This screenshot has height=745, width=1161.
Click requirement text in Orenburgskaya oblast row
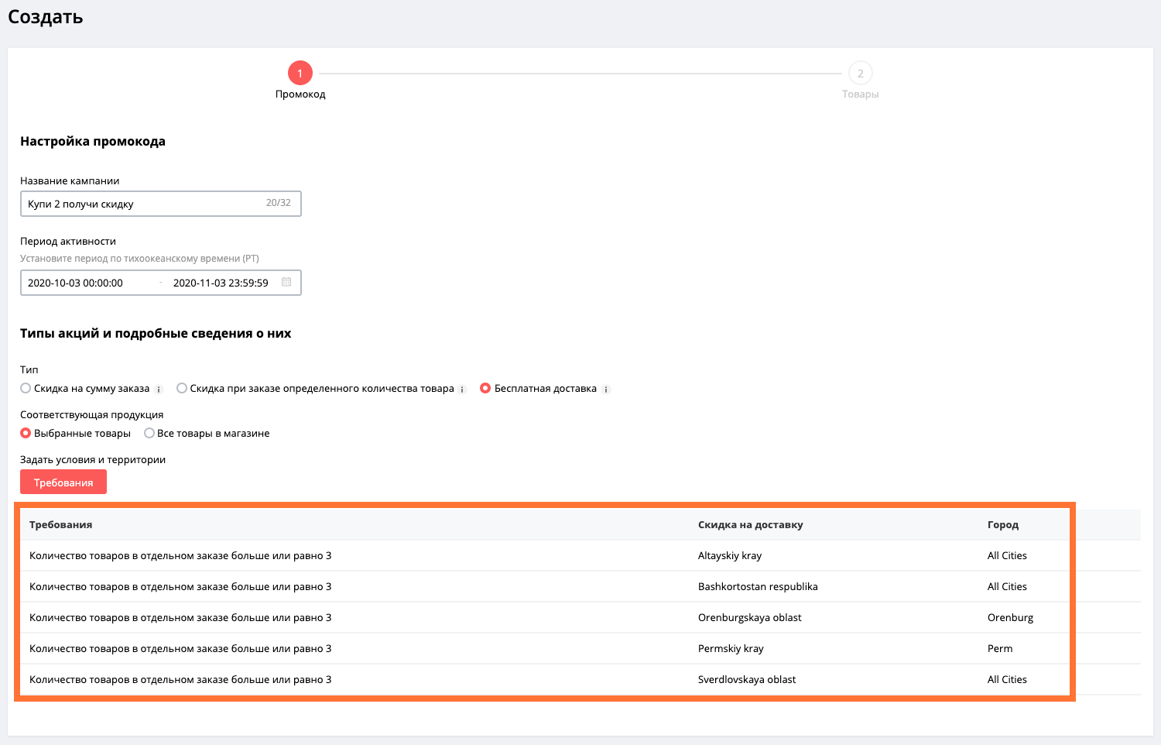pyautogui.click(x=180, y=617)
